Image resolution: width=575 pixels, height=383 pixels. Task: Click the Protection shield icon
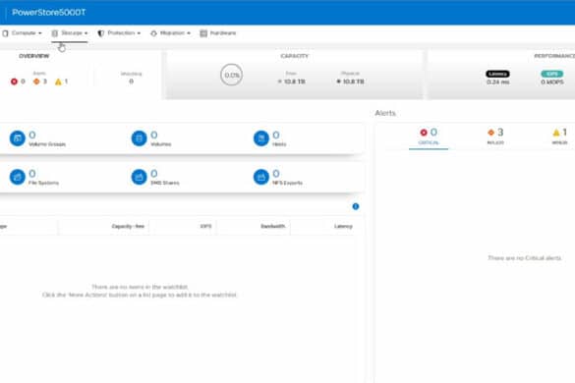[x=100, y=33]
